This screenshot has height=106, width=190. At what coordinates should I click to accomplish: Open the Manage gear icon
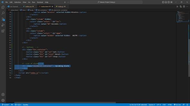point(3,100)
